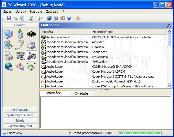Screen dimensions: 174x137
Task: Select the Kodek Microsoft ADPCM row
Action: coord(103,72)
